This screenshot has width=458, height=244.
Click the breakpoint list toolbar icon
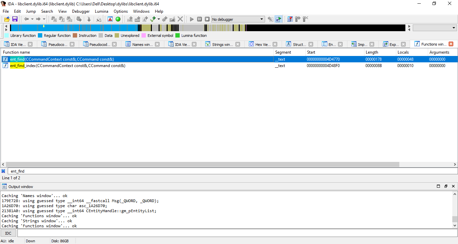coord(290,19)
